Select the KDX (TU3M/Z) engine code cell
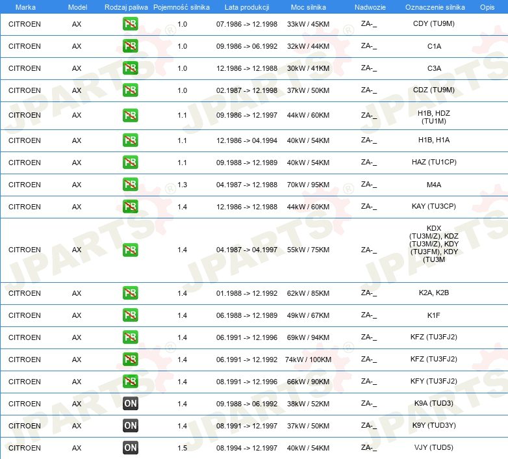 [x=434, y=244]
